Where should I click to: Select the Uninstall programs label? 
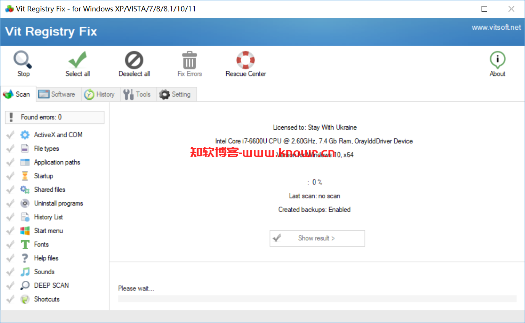pos(58,203)
